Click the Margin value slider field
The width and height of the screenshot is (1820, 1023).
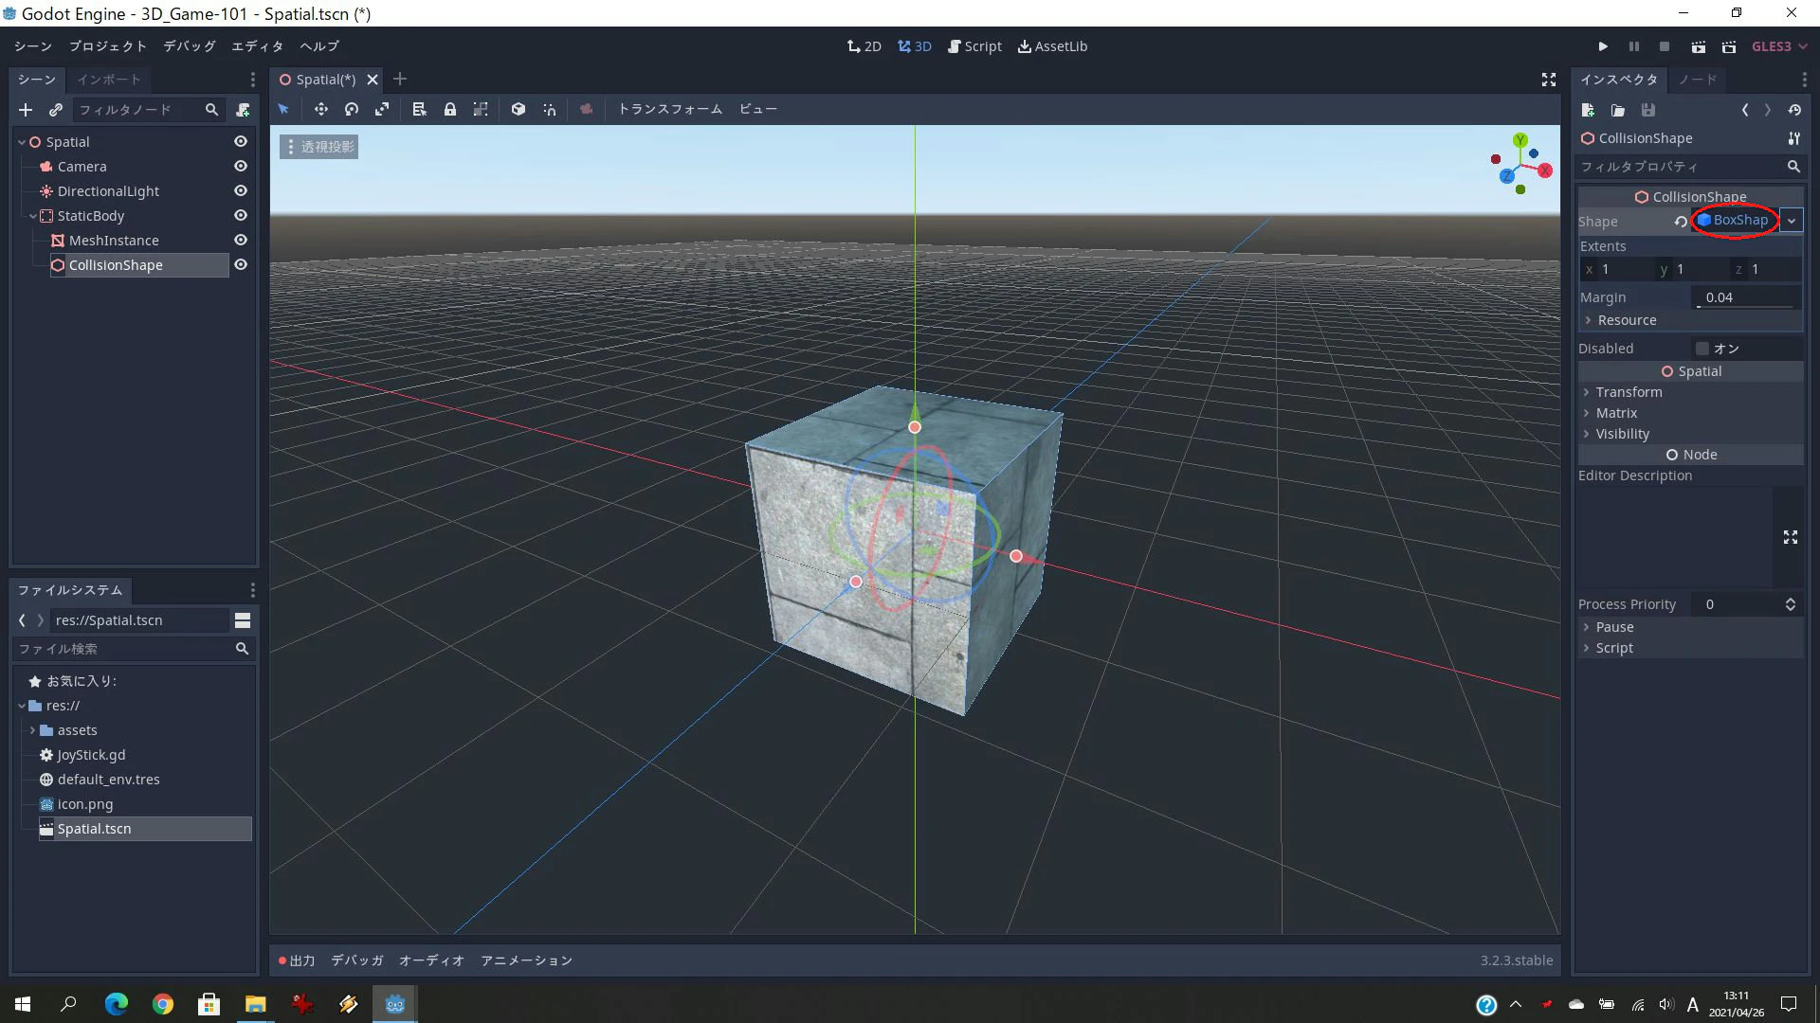tap(1746, 297)
